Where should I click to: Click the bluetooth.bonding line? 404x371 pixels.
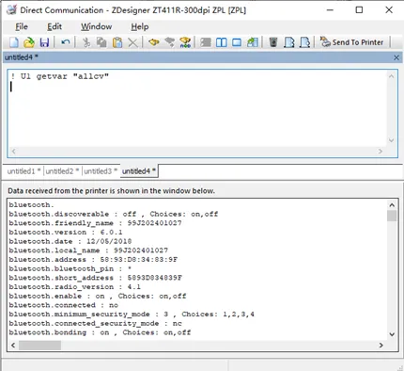tap(100, 332)
